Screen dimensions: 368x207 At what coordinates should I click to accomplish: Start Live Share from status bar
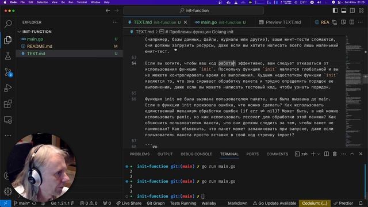[x=129, y=203]
